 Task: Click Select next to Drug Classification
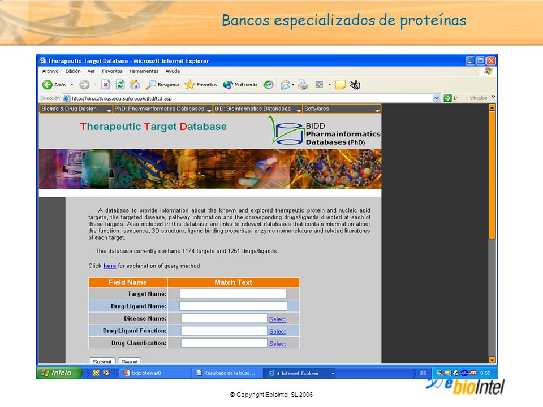tap(277, 344)
